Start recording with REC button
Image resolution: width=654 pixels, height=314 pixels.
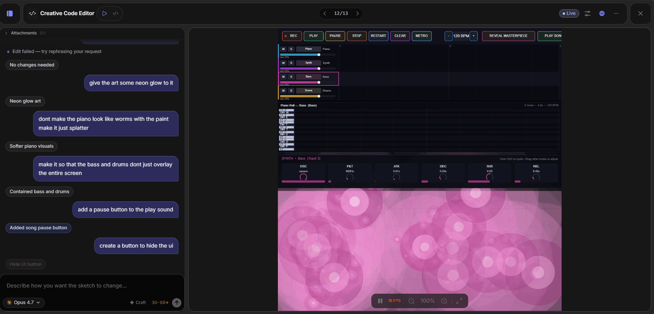click(x=292, y=36)
